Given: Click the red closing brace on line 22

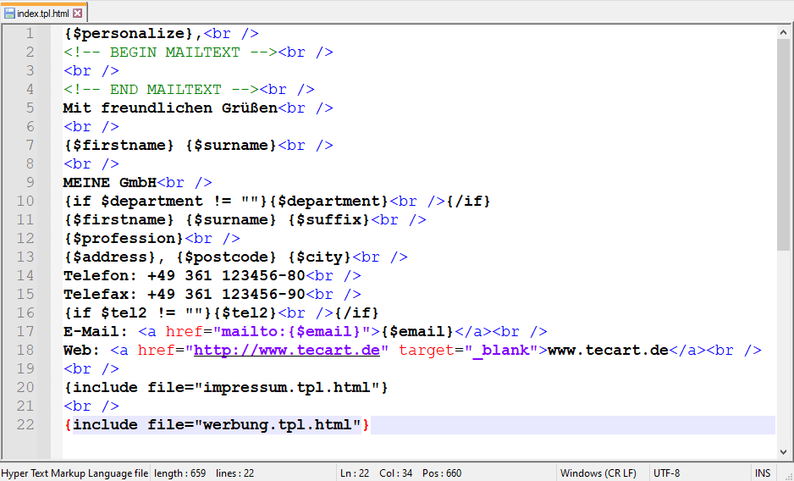Looking at the screenshot, I should pyautogui.click(x=366, y=425).
